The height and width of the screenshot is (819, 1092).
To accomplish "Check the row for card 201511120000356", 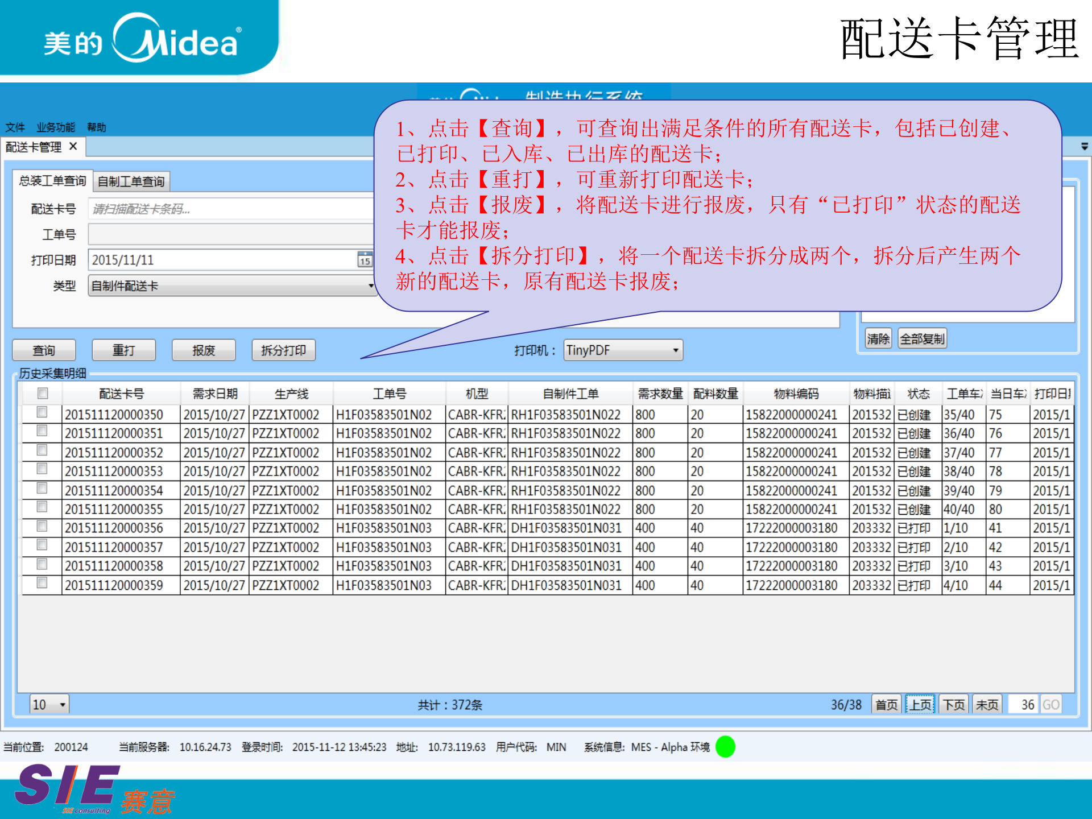I will point(42,526).
